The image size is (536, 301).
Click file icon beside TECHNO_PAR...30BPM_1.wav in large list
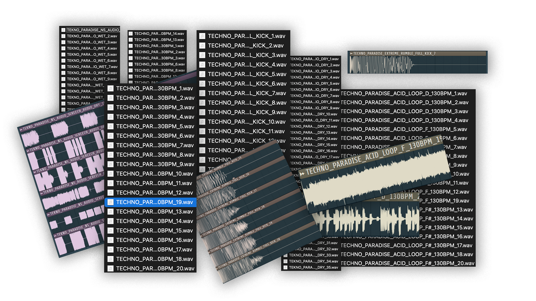tap(111, 89)
